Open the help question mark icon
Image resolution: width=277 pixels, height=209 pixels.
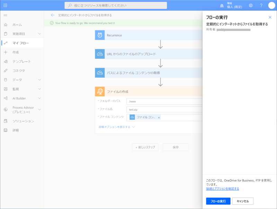tap(261, 6)
